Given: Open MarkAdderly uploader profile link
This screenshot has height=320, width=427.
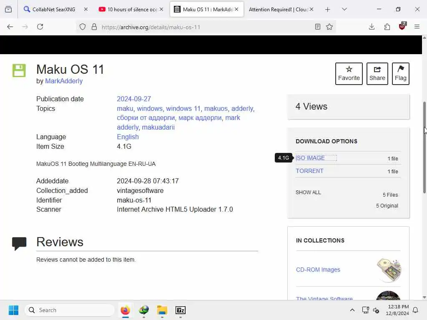Looking at the screenshot, I should point(64,81).
